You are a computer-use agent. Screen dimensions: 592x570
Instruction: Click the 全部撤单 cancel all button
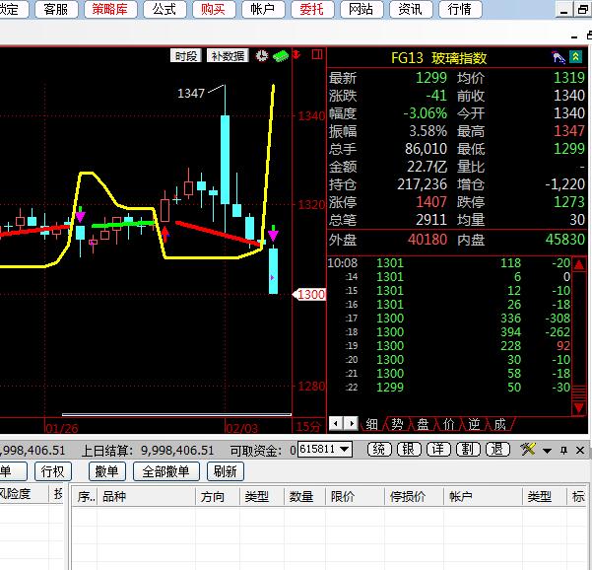click(x=166, y=471)
